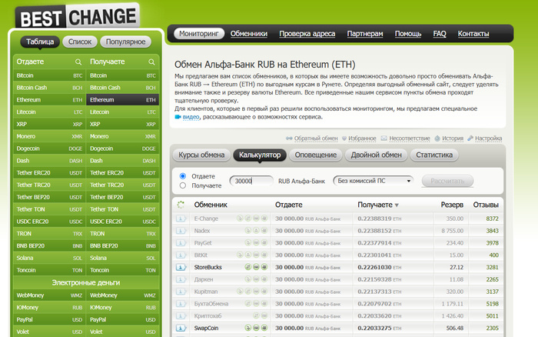538x337 pixels.
Task: Click the Обратный обмен arrows icon
Action: click(x=289, y=138)
